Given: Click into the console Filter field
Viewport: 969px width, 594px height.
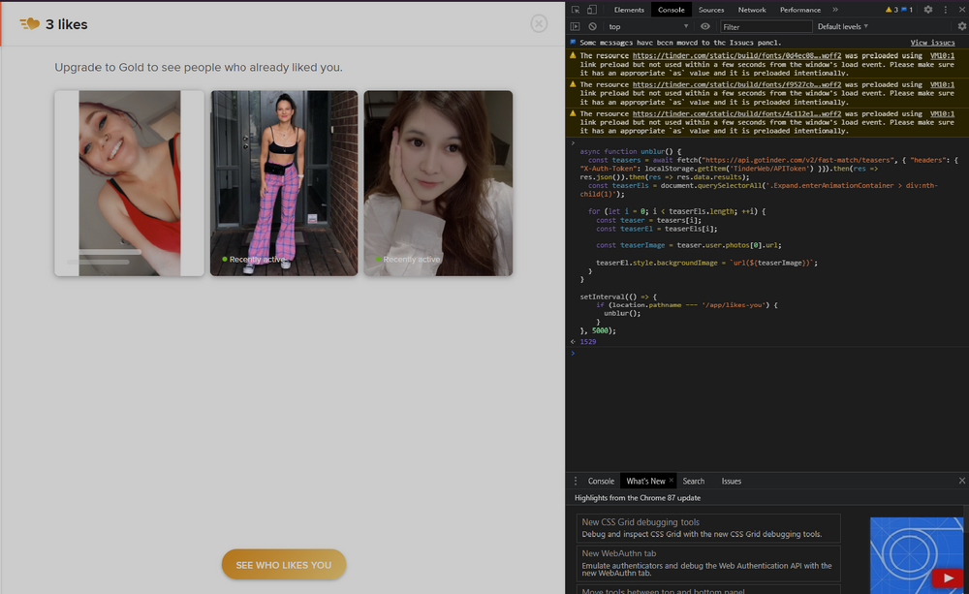Looking at the screenshot, I should click(766, 27).
